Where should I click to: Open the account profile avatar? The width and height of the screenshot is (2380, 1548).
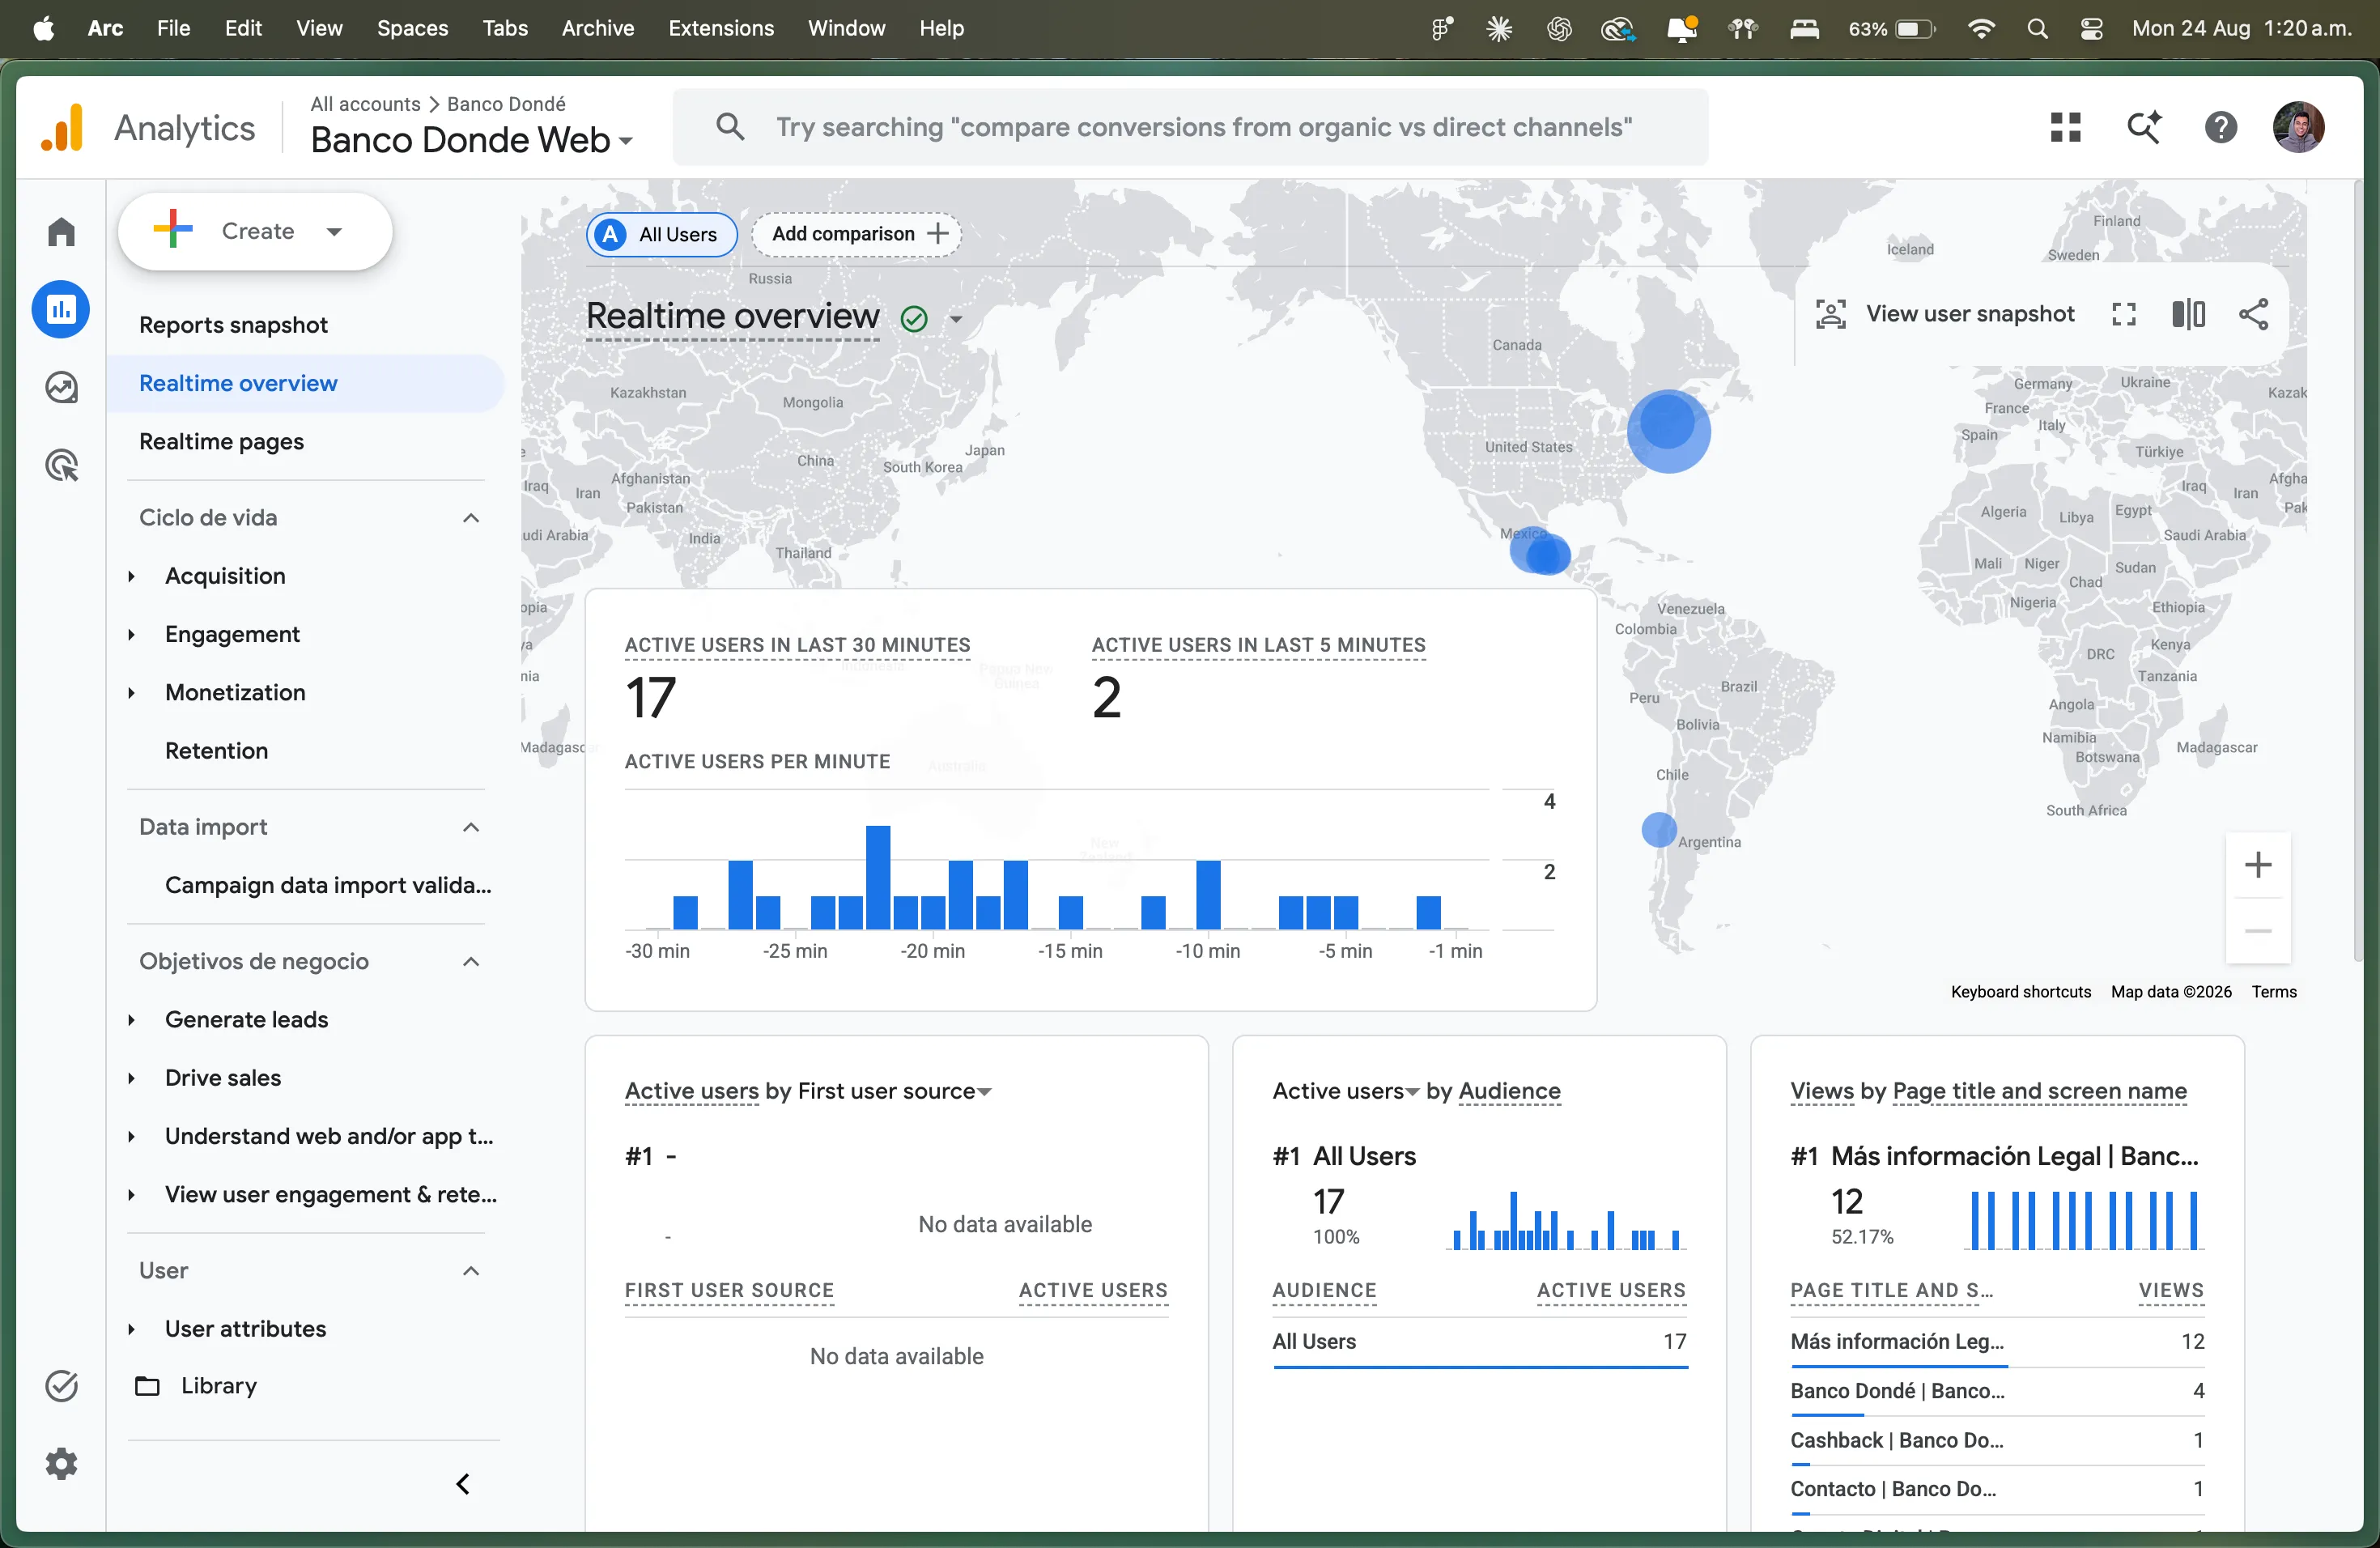2298,127
